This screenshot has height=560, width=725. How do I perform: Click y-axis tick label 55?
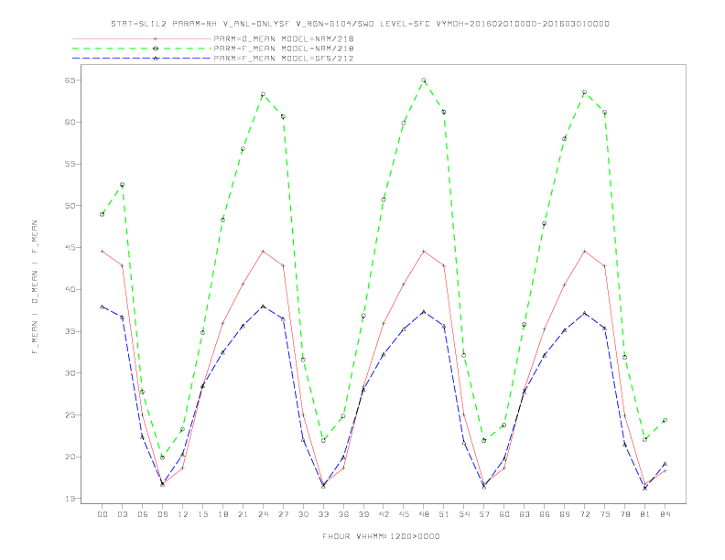coord(70,164)
